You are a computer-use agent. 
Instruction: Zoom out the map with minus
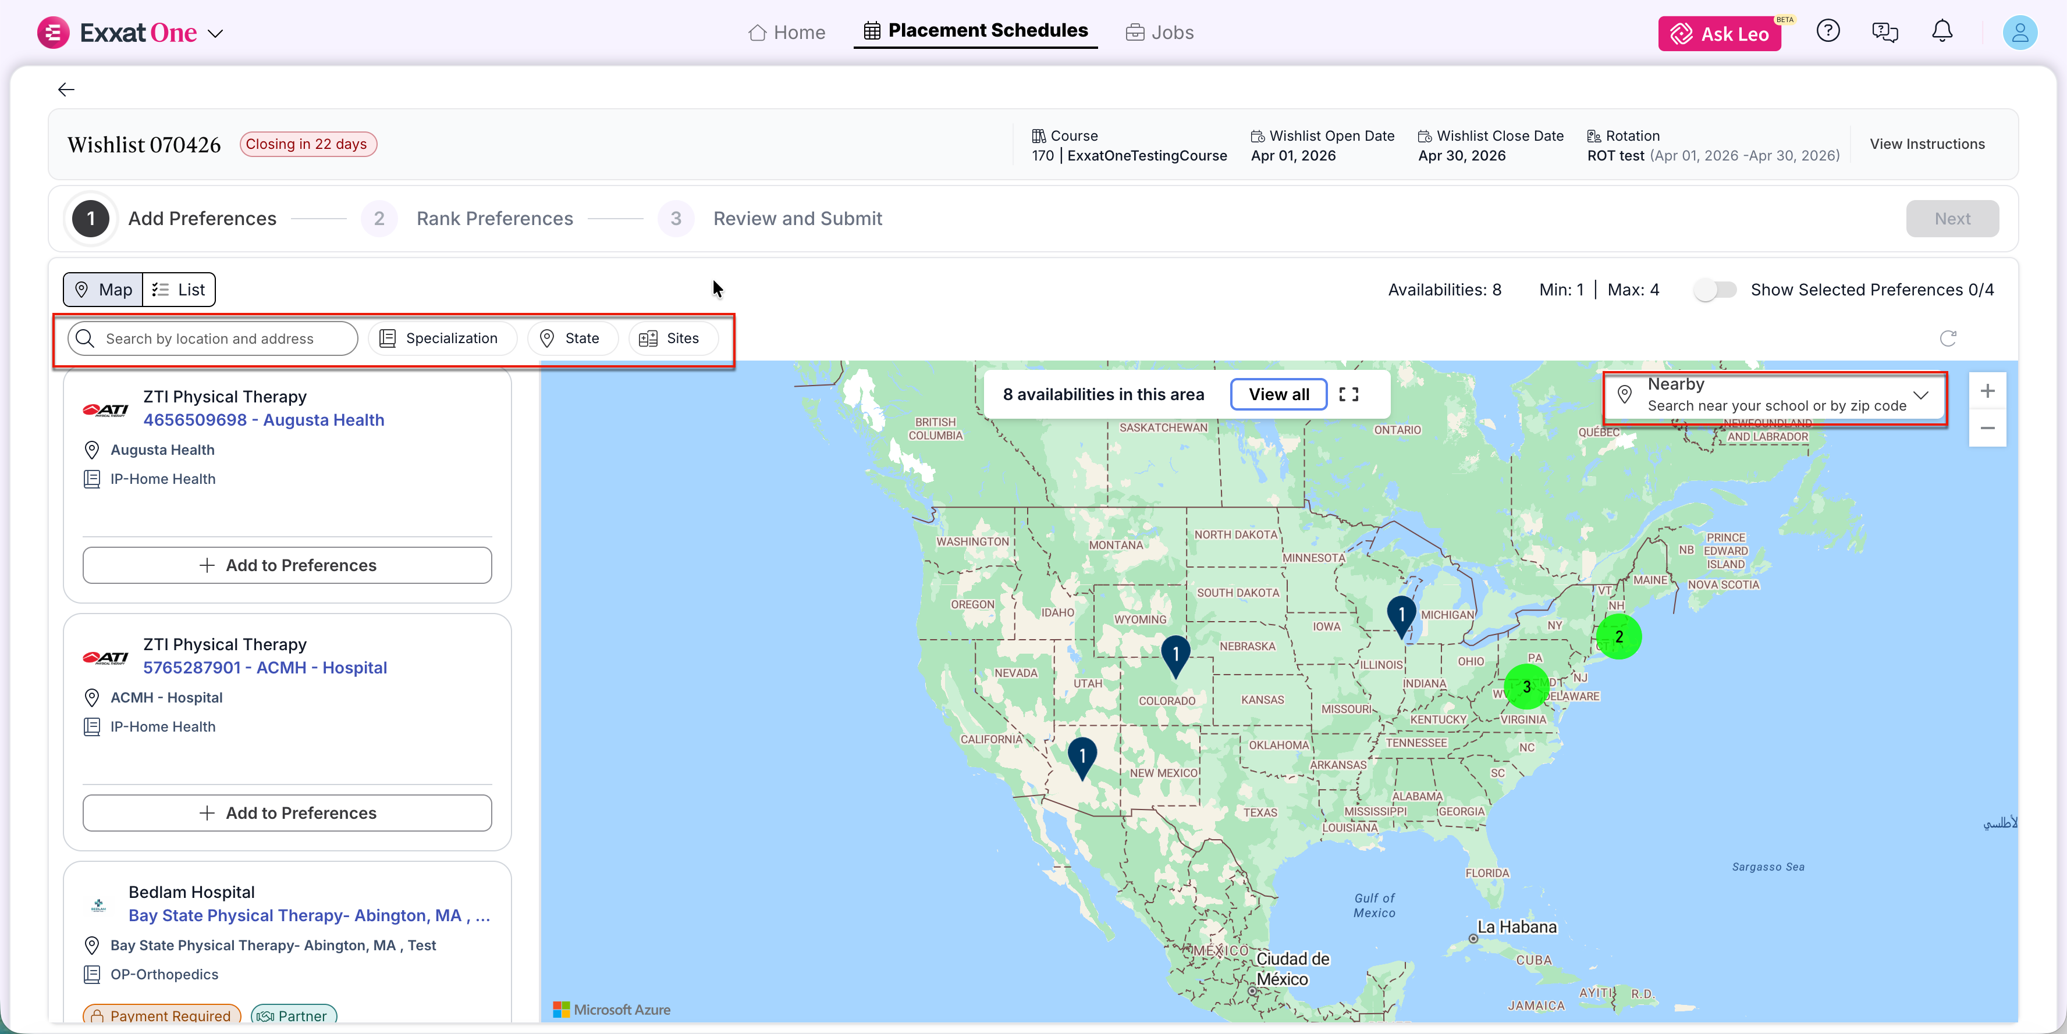[x=1987, y=429]
